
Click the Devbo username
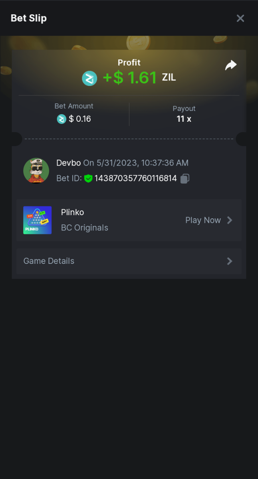pyautogui.click(x=69, y=163)
